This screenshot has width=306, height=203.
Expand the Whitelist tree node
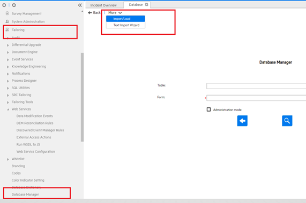[x=8, y=159]
